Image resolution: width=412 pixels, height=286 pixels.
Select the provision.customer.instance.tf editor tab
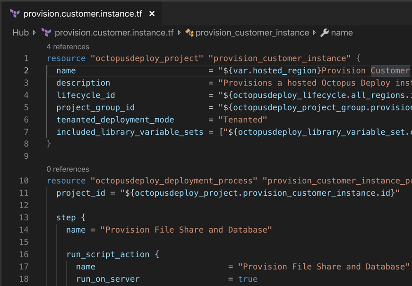pyautogui.click(x=81, y=13)
